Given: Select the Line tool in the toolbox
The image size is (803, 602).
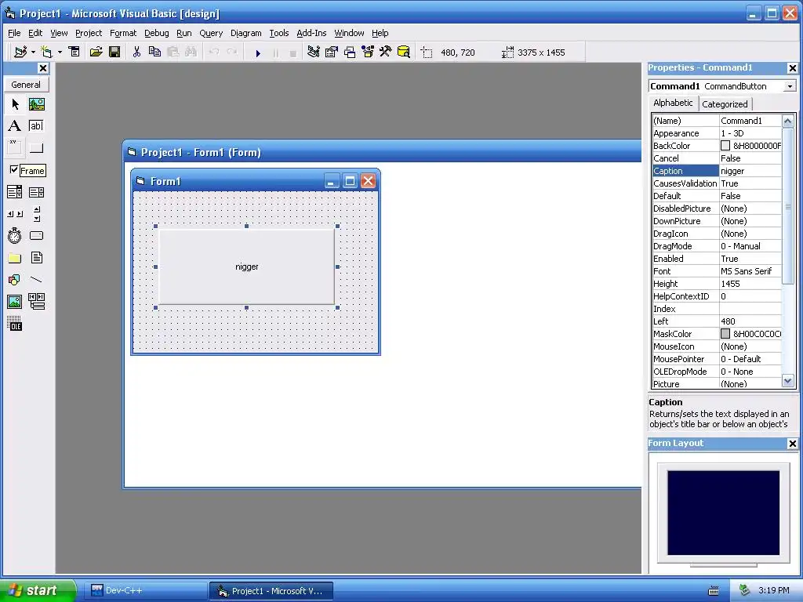Looking at the screenshot, I should click(x=36, y=280).
